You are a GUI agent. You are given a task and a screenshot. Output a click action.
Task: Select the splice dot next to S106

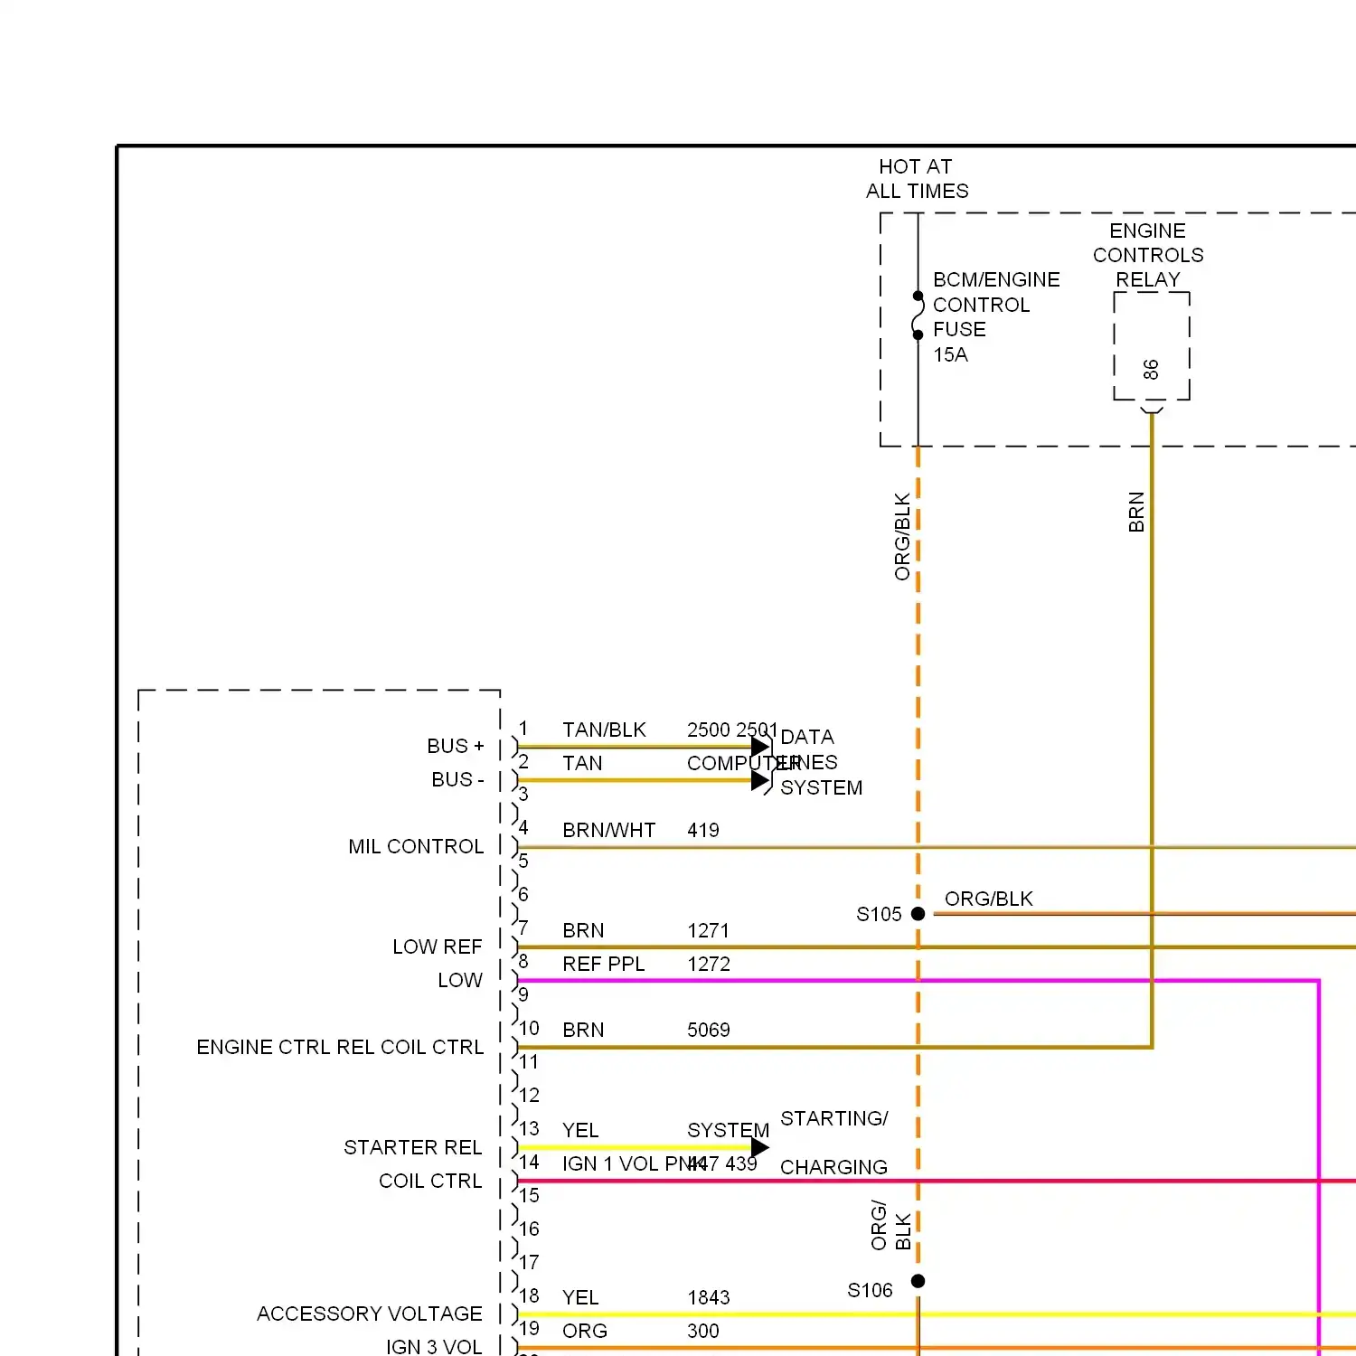[918, 1281]
